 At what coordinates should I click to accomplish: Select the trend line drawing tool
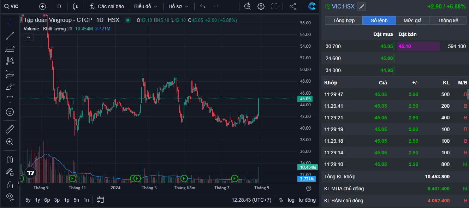tap(10, 35)
